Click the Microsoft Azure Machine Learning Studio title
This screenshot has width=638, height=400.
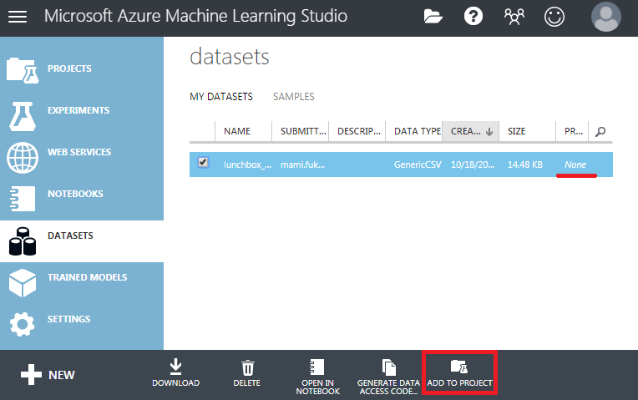(x=195, y=16)
